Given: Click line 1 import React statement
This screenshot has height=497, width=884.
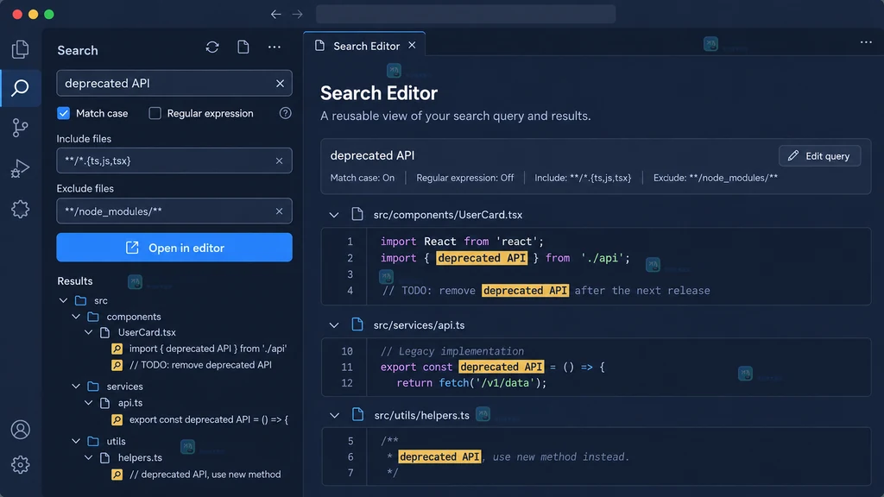Looking at the screenshot, I should tap(462, 242).
